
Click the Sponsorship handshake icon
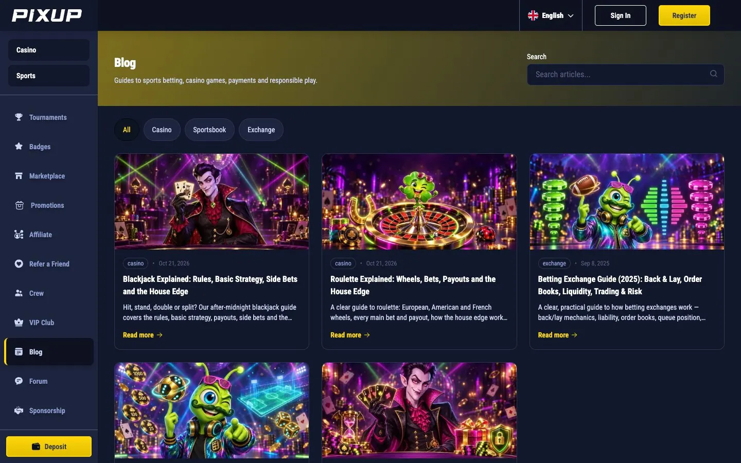pyautogui.click(x=19, y=411)
